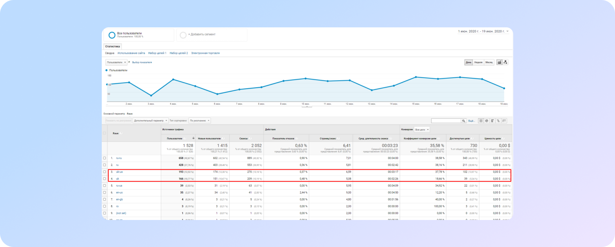The width and height of the screenshot is (615, 247).
Task: Open help icon for Страниц/сеанс column
Action: (339, 139)
